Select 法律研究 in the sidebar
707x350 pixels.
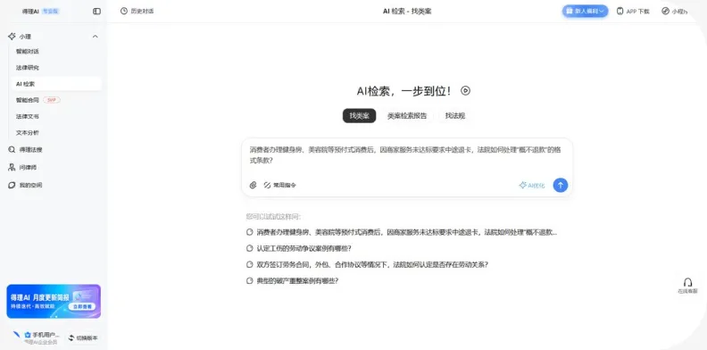[x=28, y=68]
